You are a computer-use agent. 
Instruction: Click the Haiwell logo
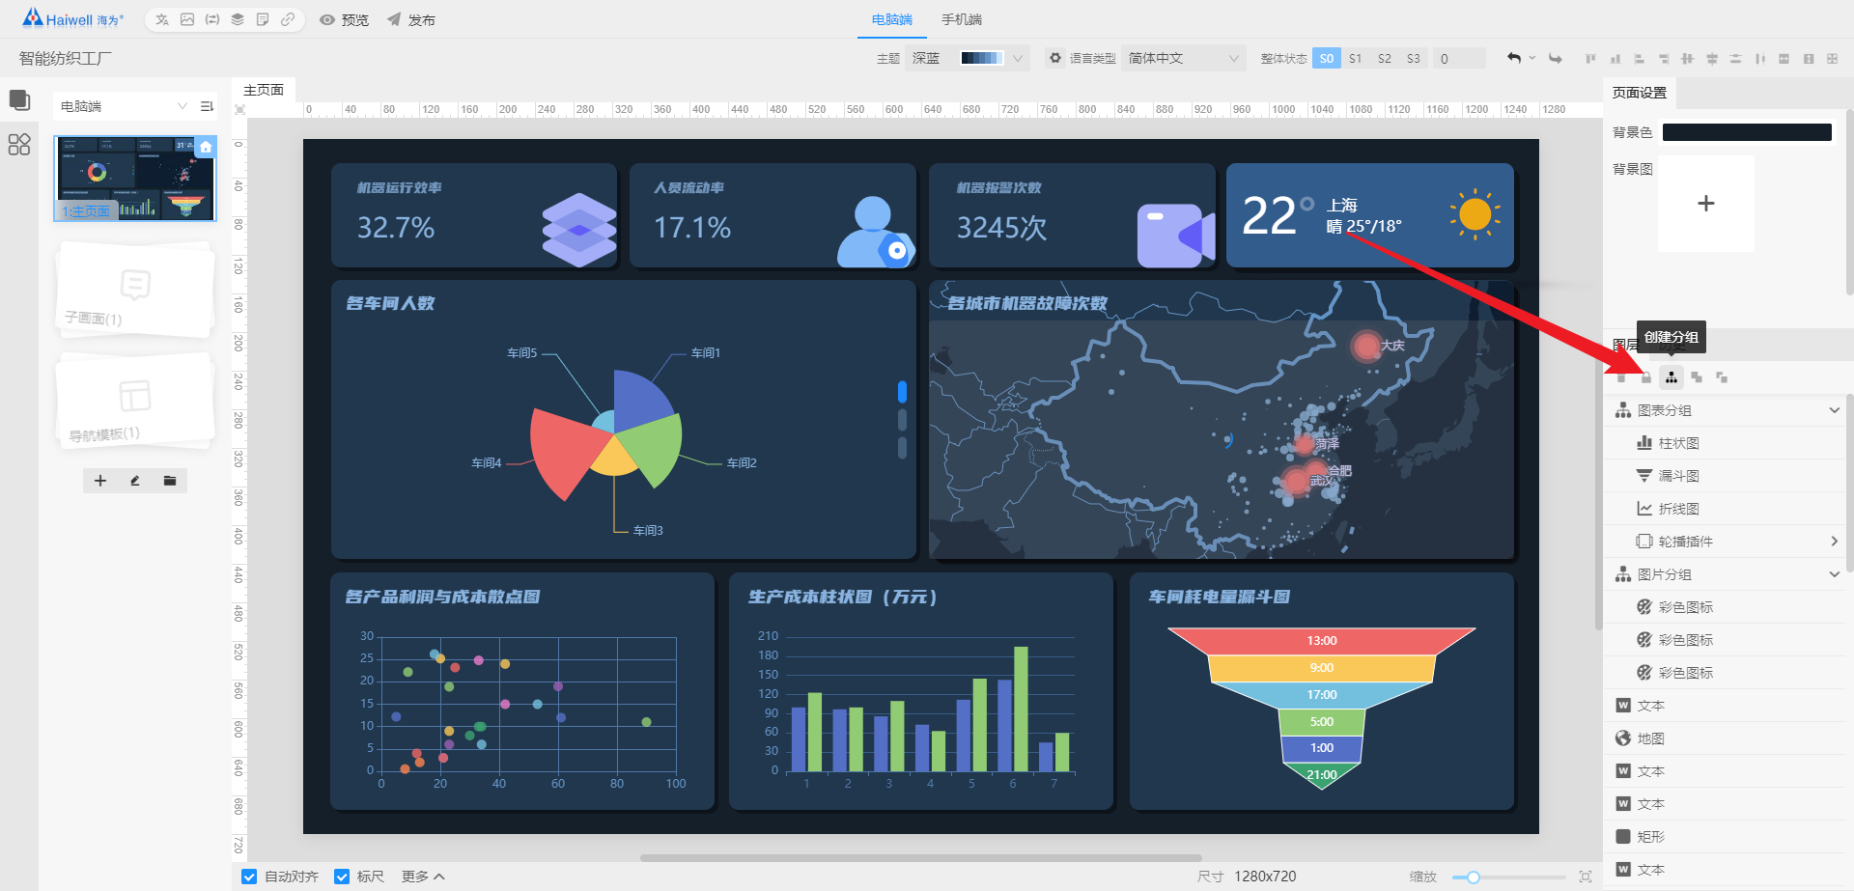coord(73,18)
